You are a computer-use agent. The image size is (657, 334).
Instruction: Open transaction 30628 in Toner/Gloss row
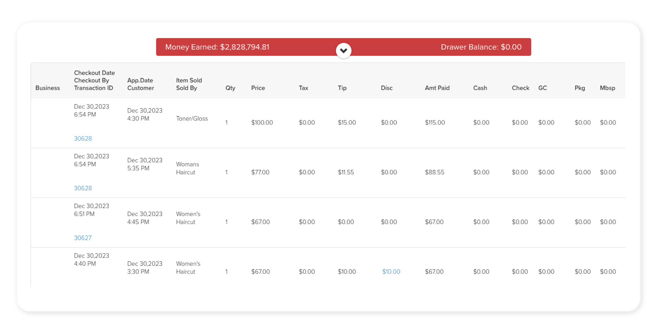83,139
